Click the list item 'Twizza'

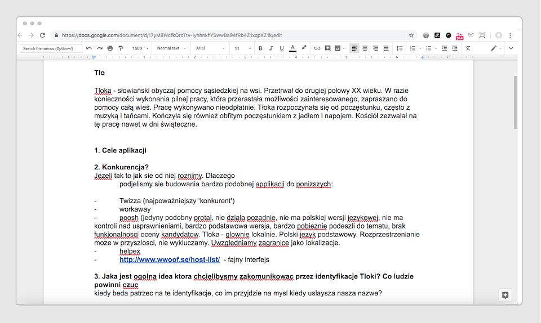coord(130,201)
